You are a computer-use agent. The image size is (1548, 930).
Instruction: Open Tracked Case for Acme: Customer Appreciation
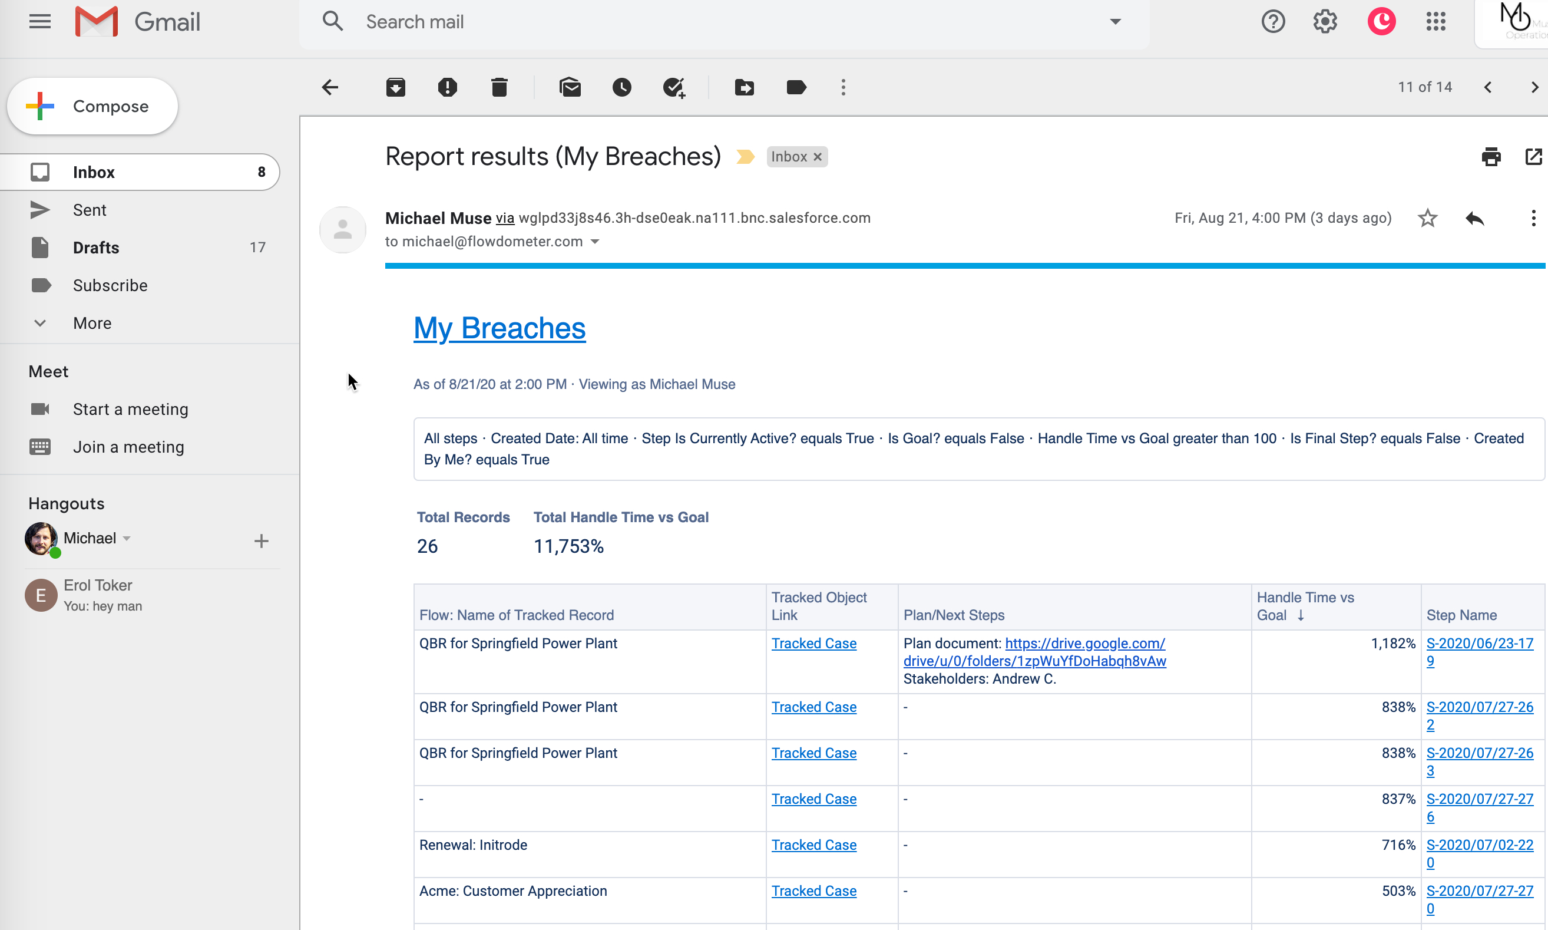(813, 891)
